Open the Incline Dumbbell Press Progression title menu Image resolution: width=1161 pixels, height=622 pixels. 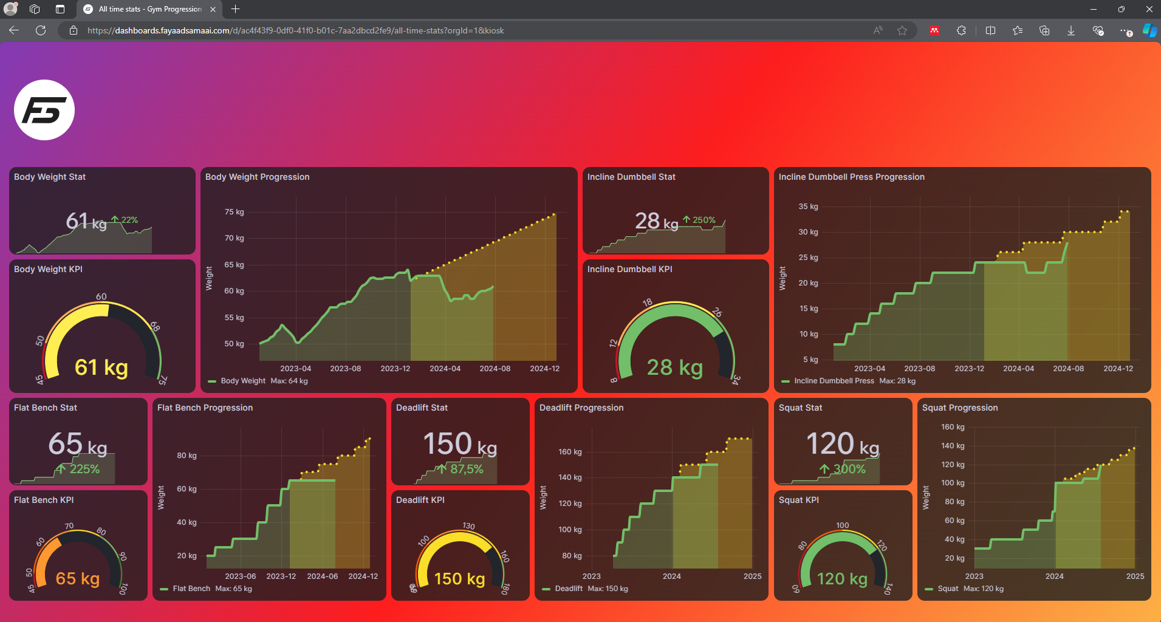pos(851,177)
